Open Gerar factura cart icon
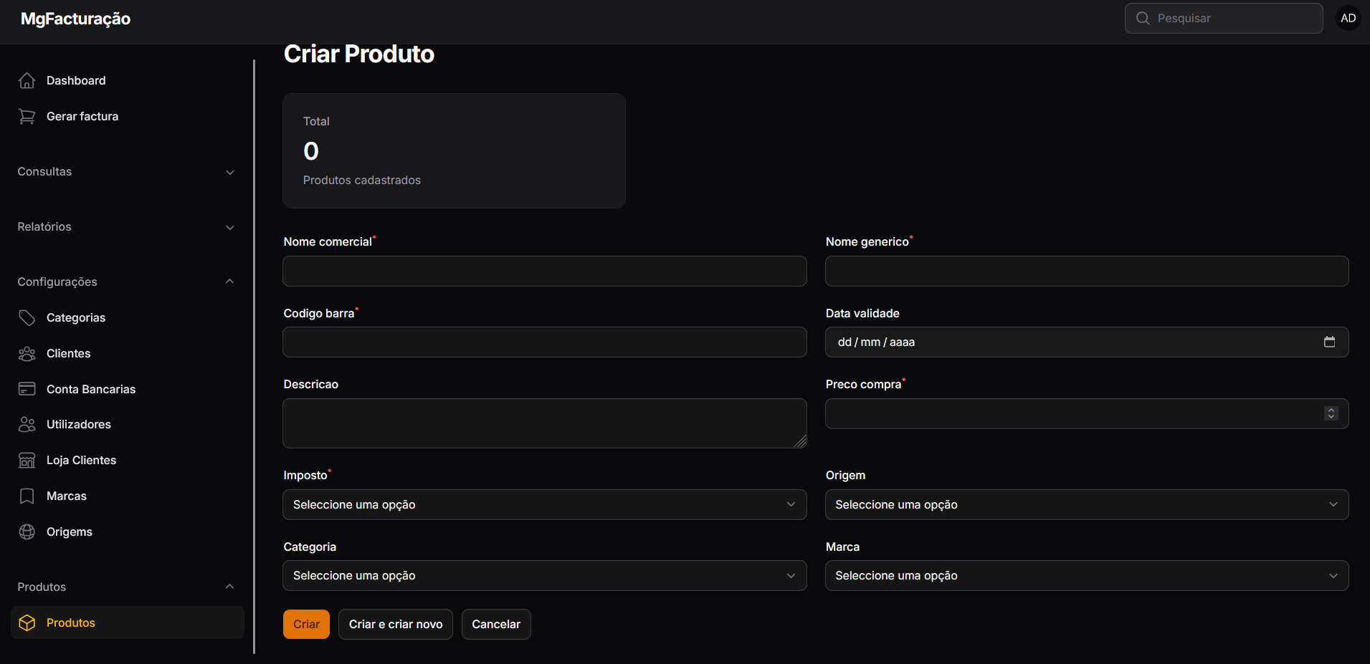The image size is (1370, 664). click(x=27, y=117)
